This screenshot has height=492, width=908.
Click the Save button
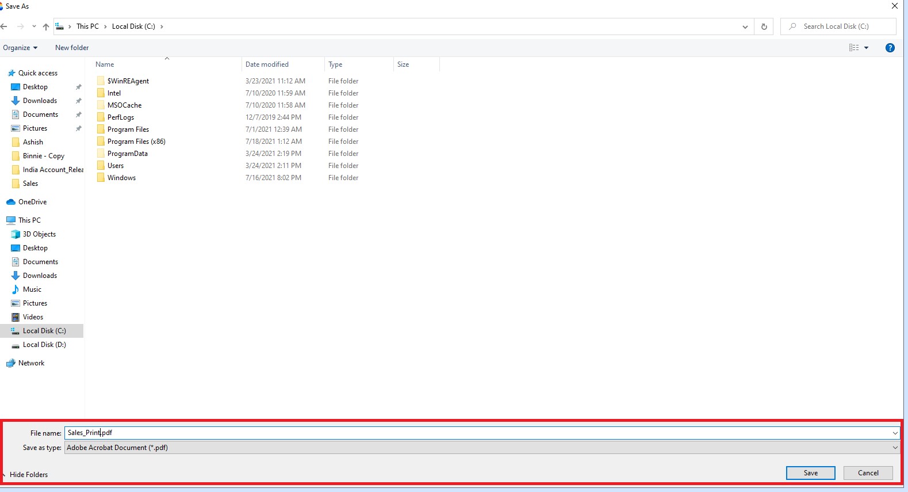pyautogui.click(x=810, y=473)
